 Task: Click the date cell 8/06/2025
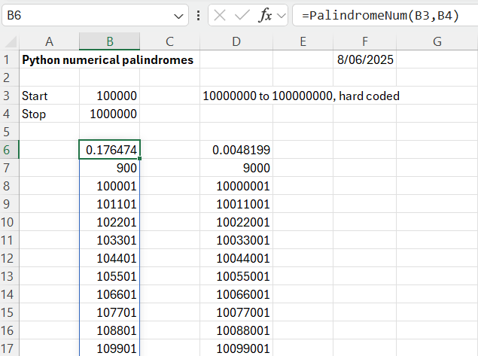364,59
